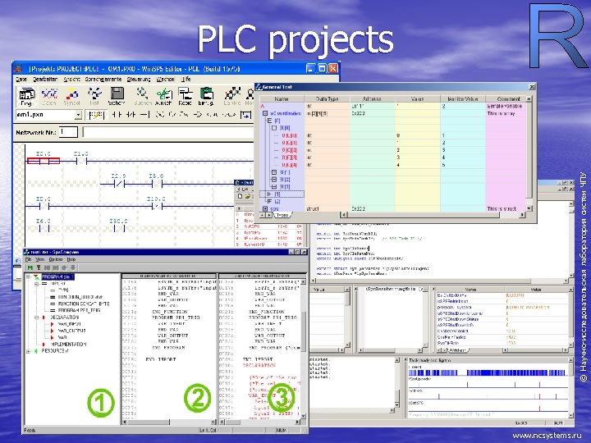Click the Symbol toolbar icon in WinSPS
This screenshot has height=443, width=591.
click(71, 96)
